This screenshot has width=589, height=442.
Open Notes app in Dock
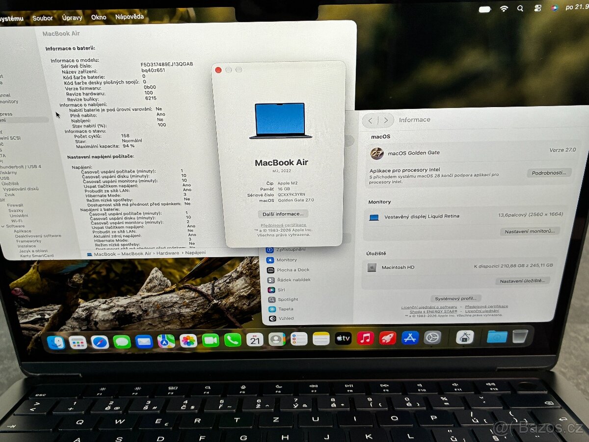(x=321, y=338)
